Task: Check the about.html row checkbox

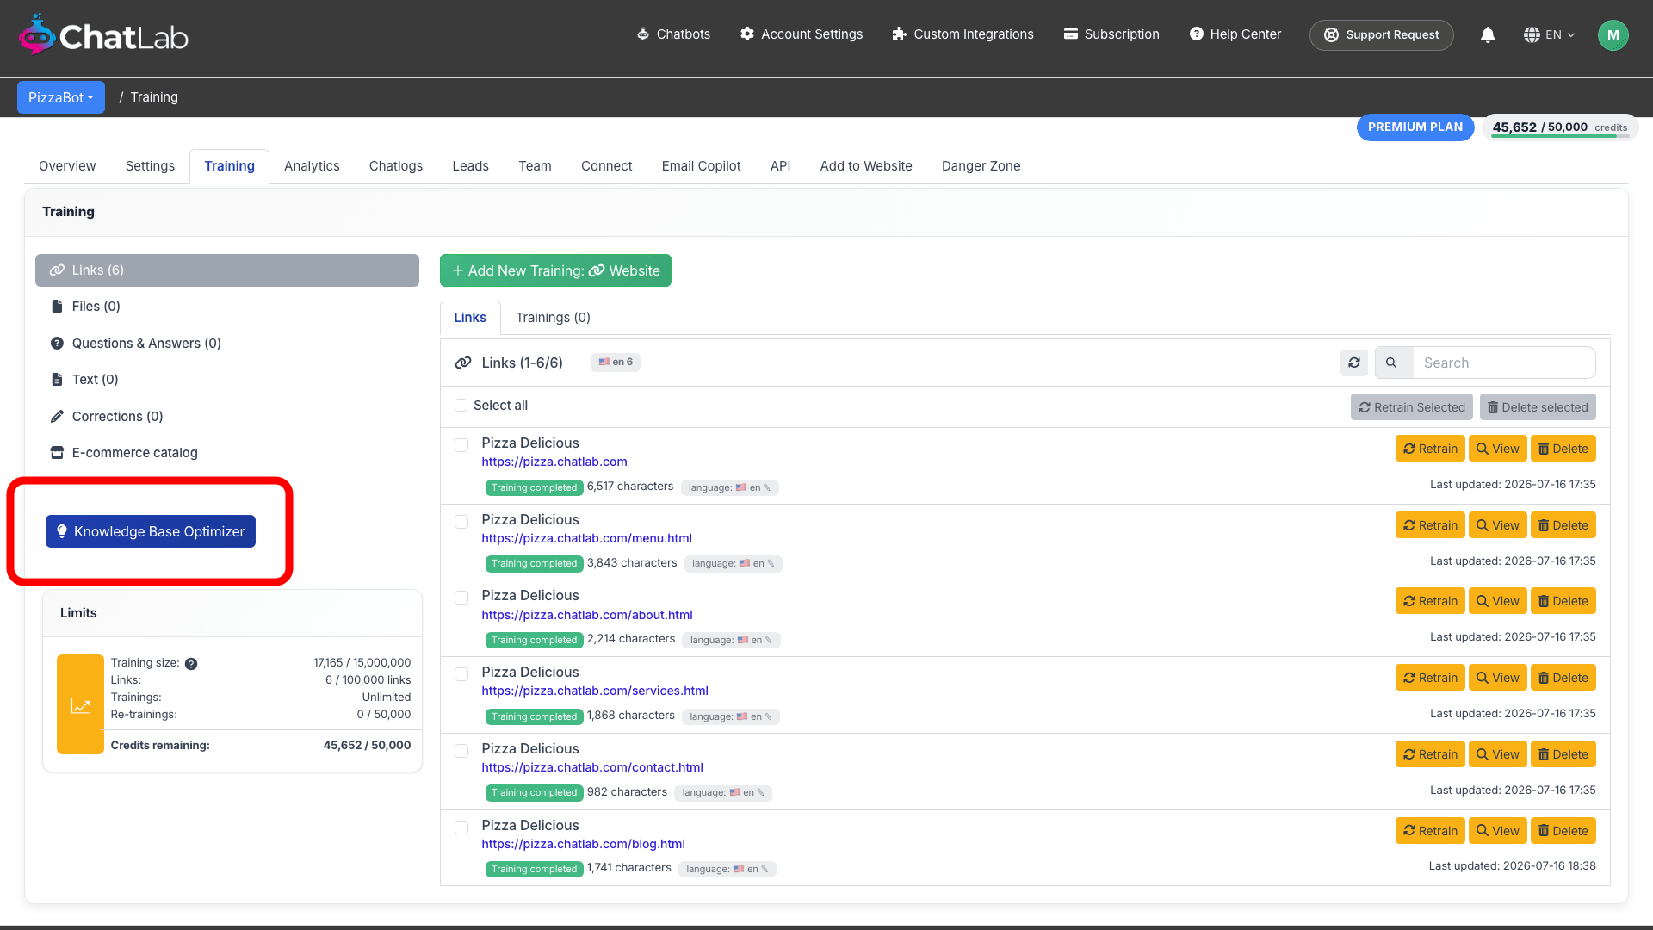Action: point(461,598)
